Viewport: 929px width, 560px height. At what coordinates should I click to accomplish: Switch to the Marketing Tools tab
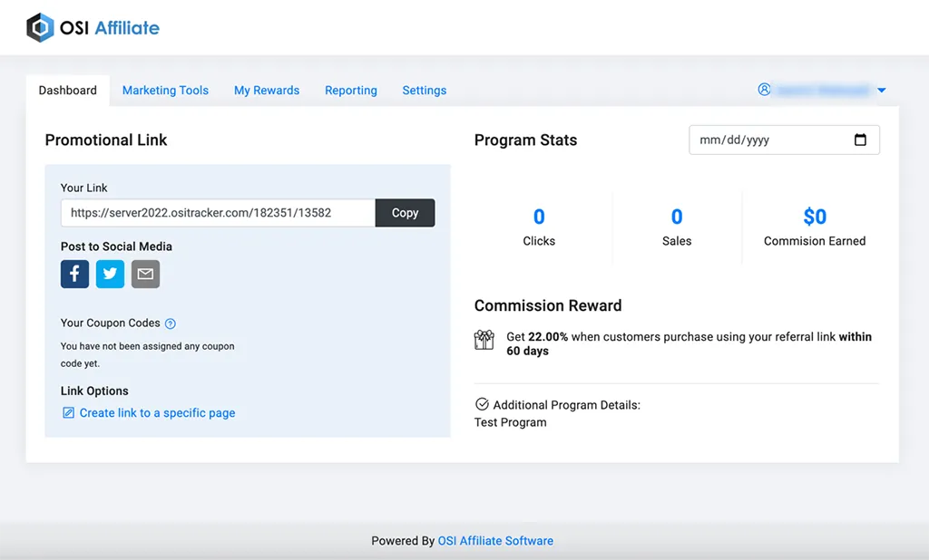pos(165,90)
